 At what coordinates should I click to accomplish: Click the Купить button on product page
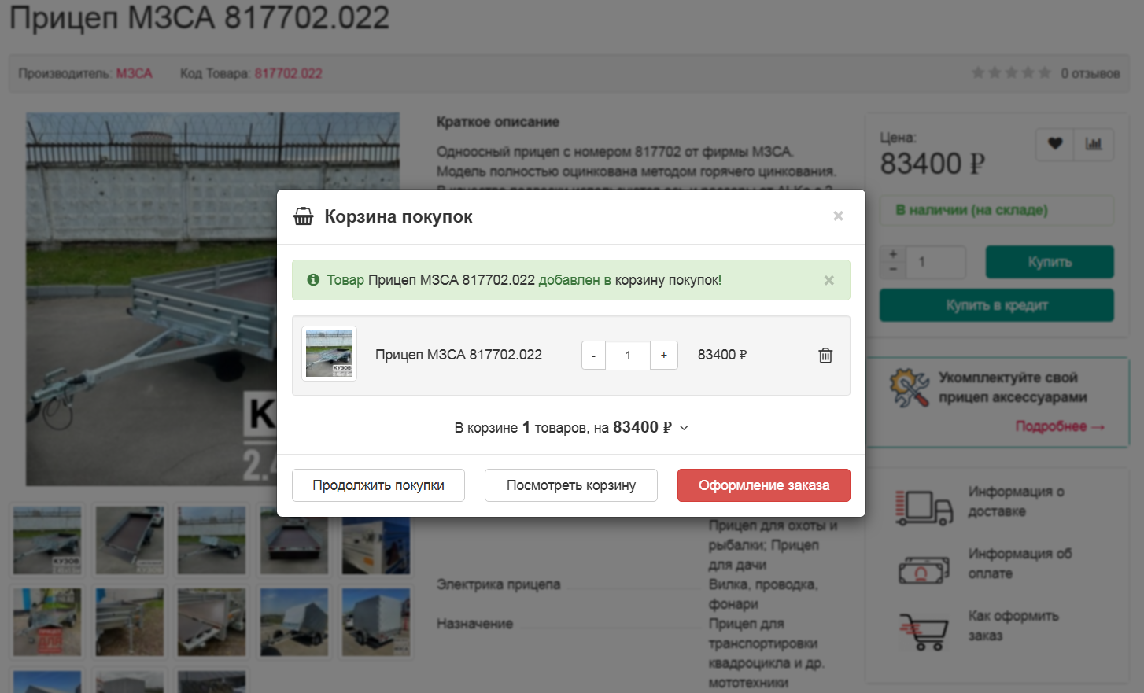pyautogui.click(x=1050, y=262)
